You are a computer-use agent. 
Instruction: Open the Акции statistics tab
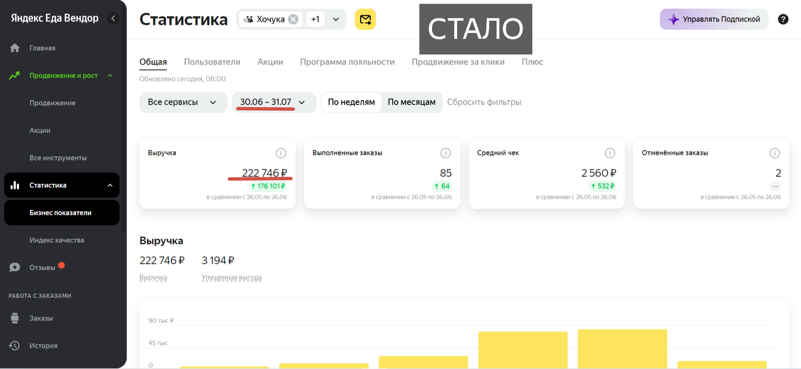pos(270,62)
